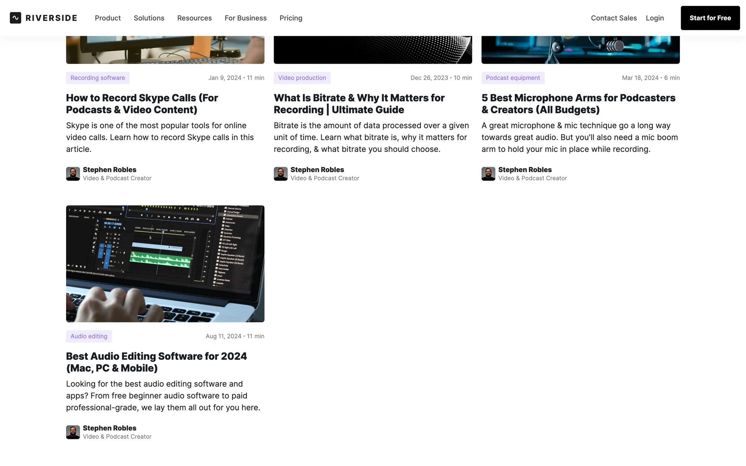Open the Resources menu

pos(194,18)
